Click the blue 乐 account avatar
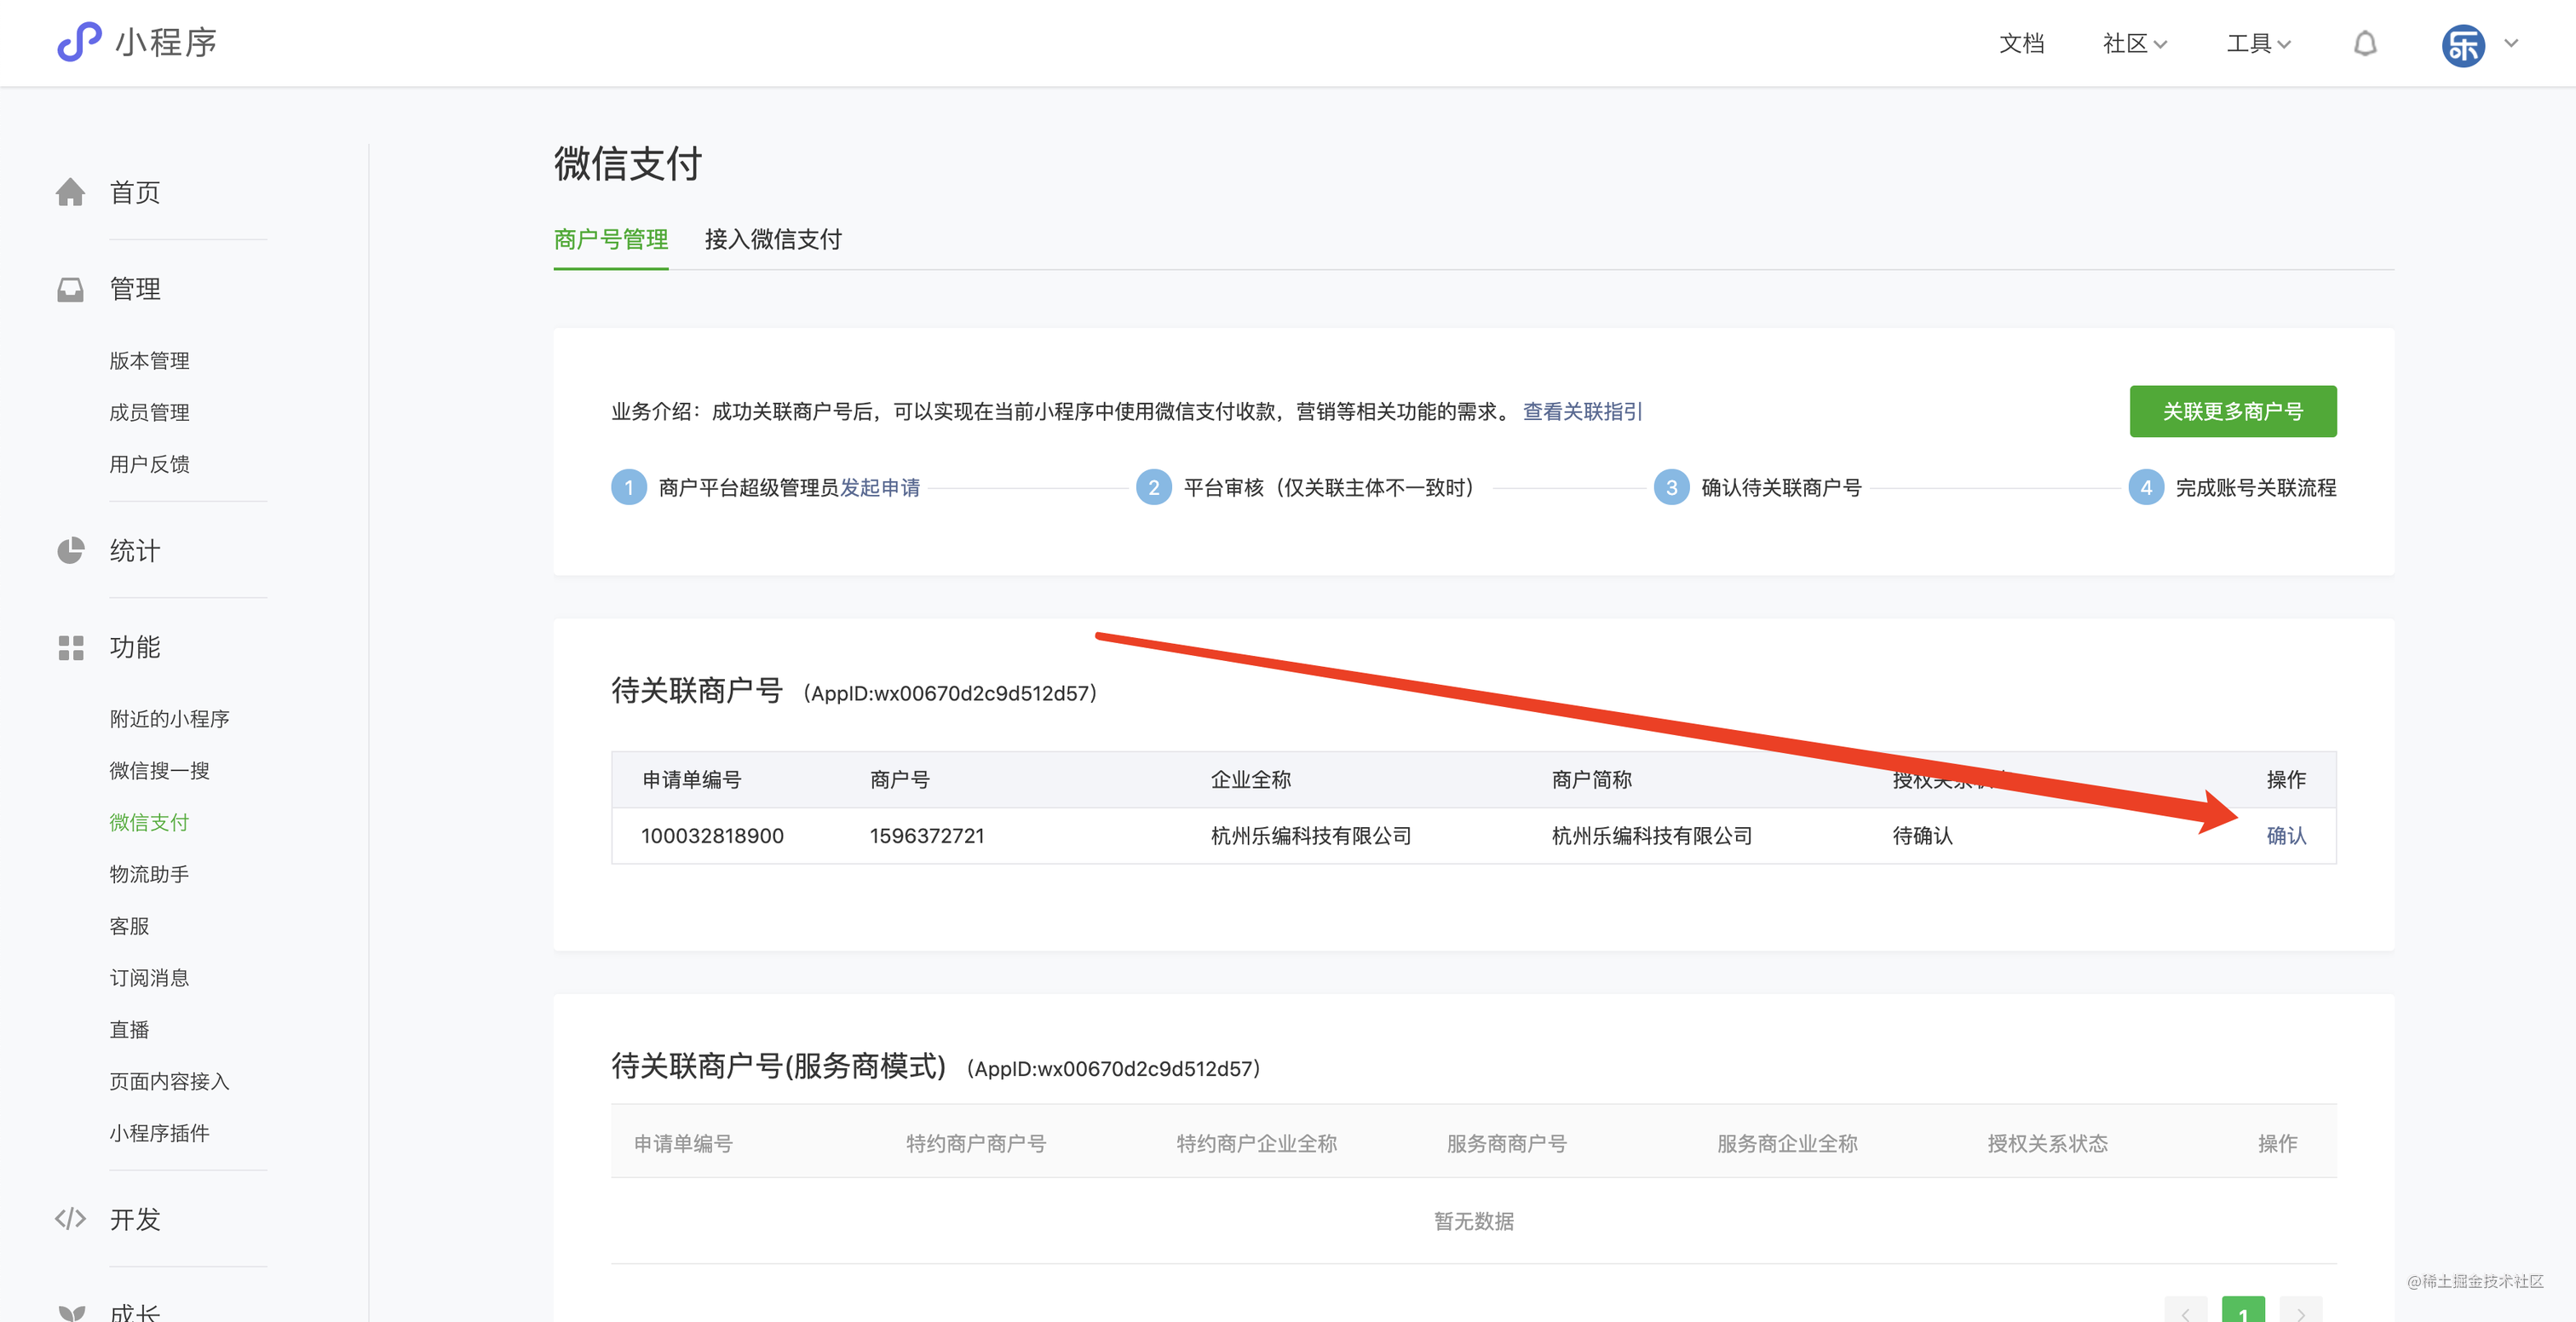 point(2463,45)
